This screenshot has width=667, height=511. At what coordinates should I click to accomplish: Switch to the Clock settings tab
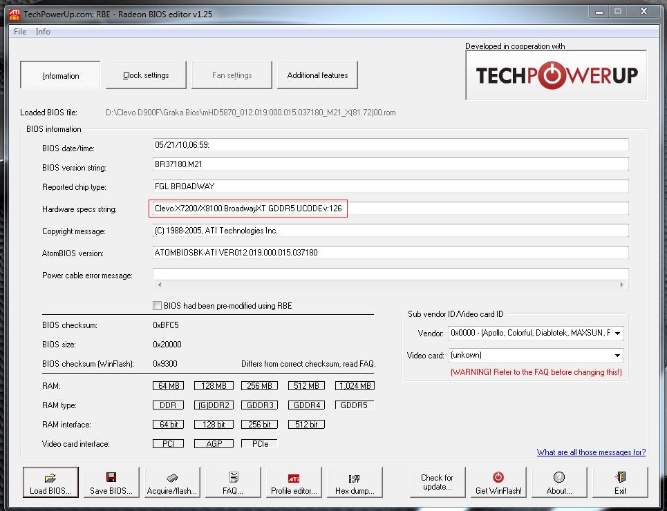pyautogui.click(x=146, y=75)
